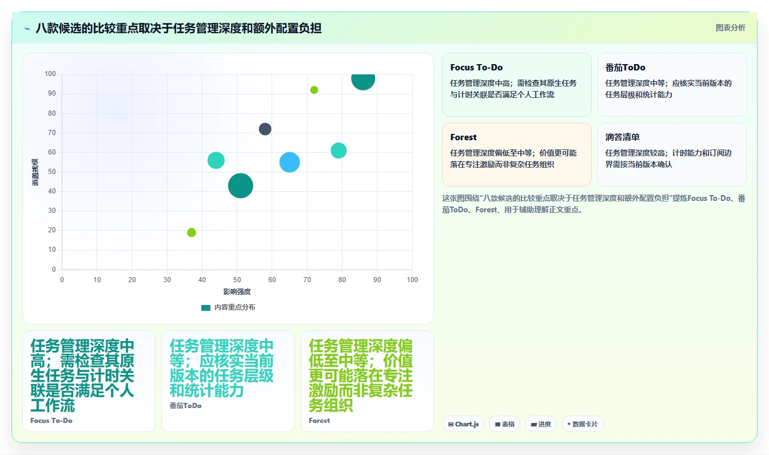Open the Focus To-Do info card
This screenshot has width=769, height=455.
(x=516, y=85)
